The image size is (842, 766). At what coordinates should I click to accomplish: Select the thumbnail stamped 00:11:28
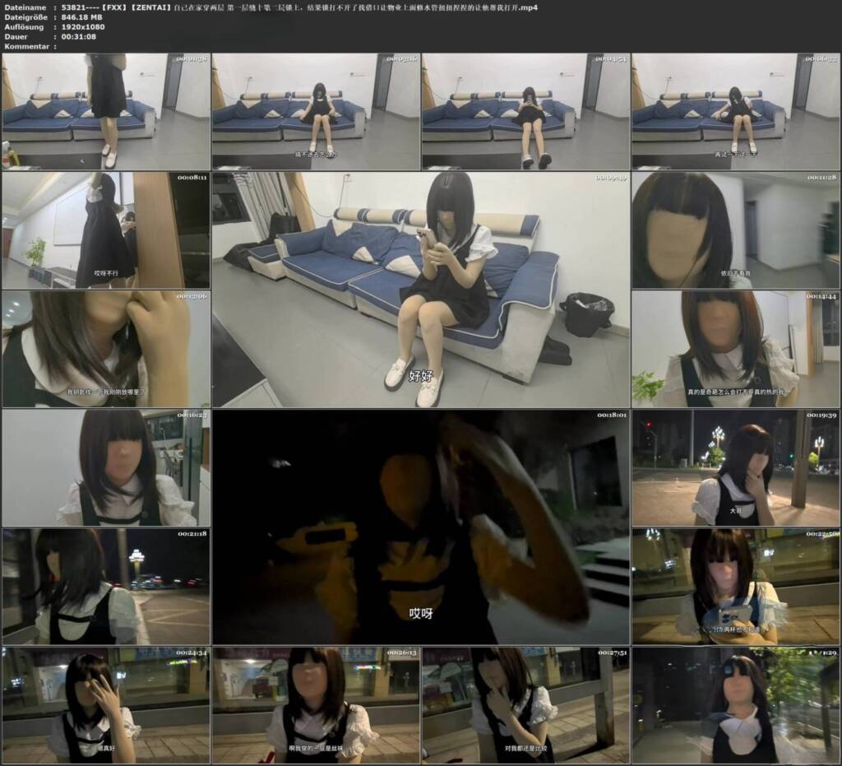point(736,230)
